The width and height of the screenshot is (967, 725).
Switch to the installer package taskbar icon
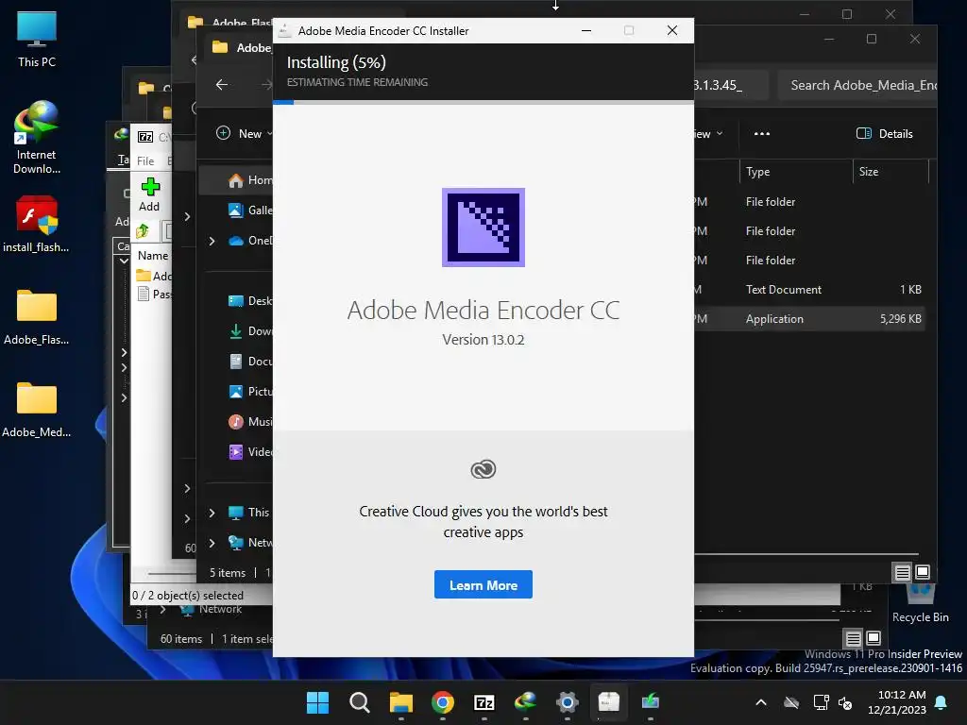point(609,702)
